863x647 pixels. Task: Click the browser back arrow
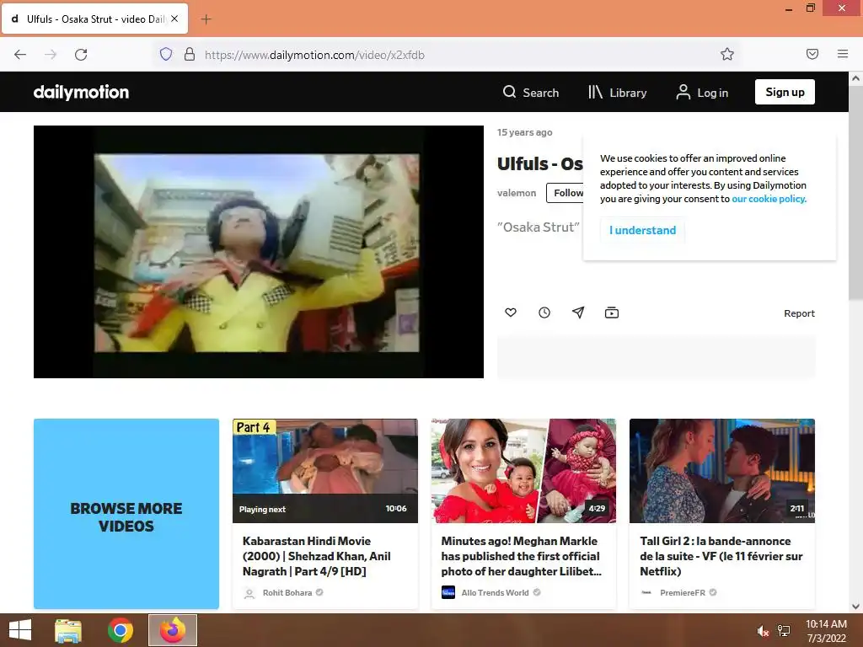[x=20, y=55]
